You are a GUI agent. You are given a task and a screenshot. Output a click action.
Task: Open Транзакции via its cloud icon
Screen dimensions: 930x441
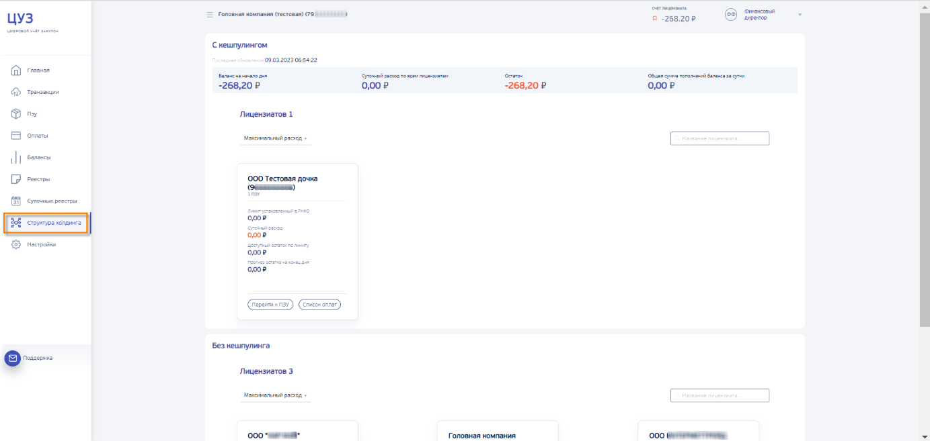click(x=16, y=92)
